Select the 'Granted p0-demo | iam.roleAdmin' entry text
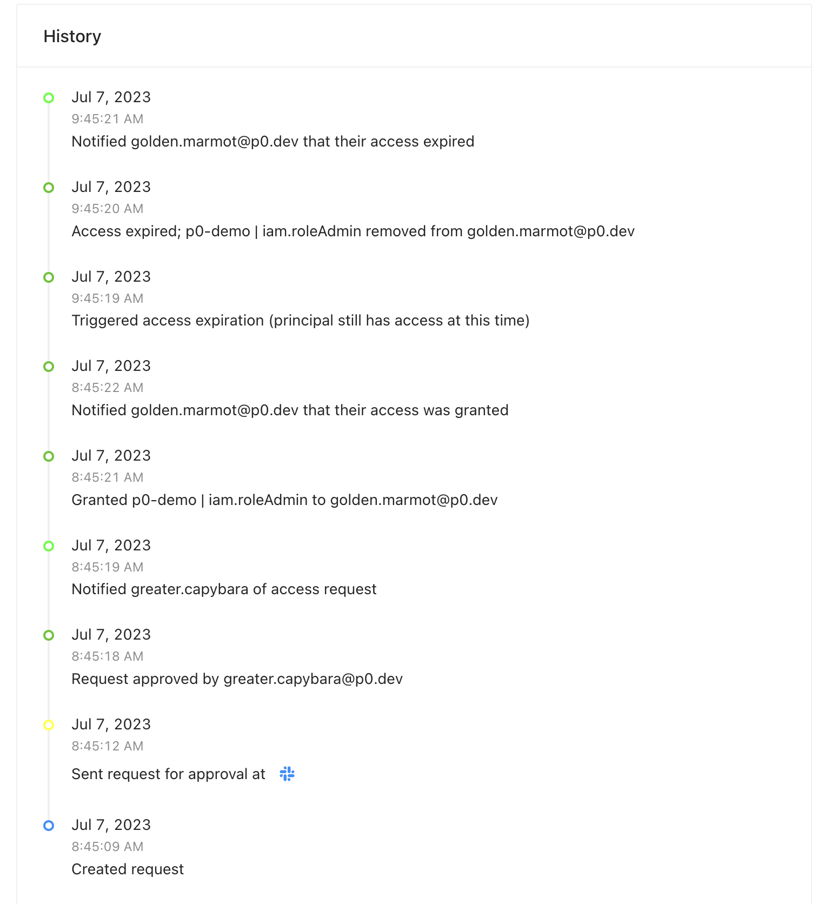824x904 pixels. click(284, 500)
